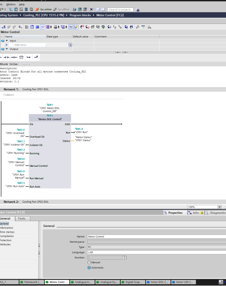
Task: Insert normally closed contact
Action: (x=6, y=57)
